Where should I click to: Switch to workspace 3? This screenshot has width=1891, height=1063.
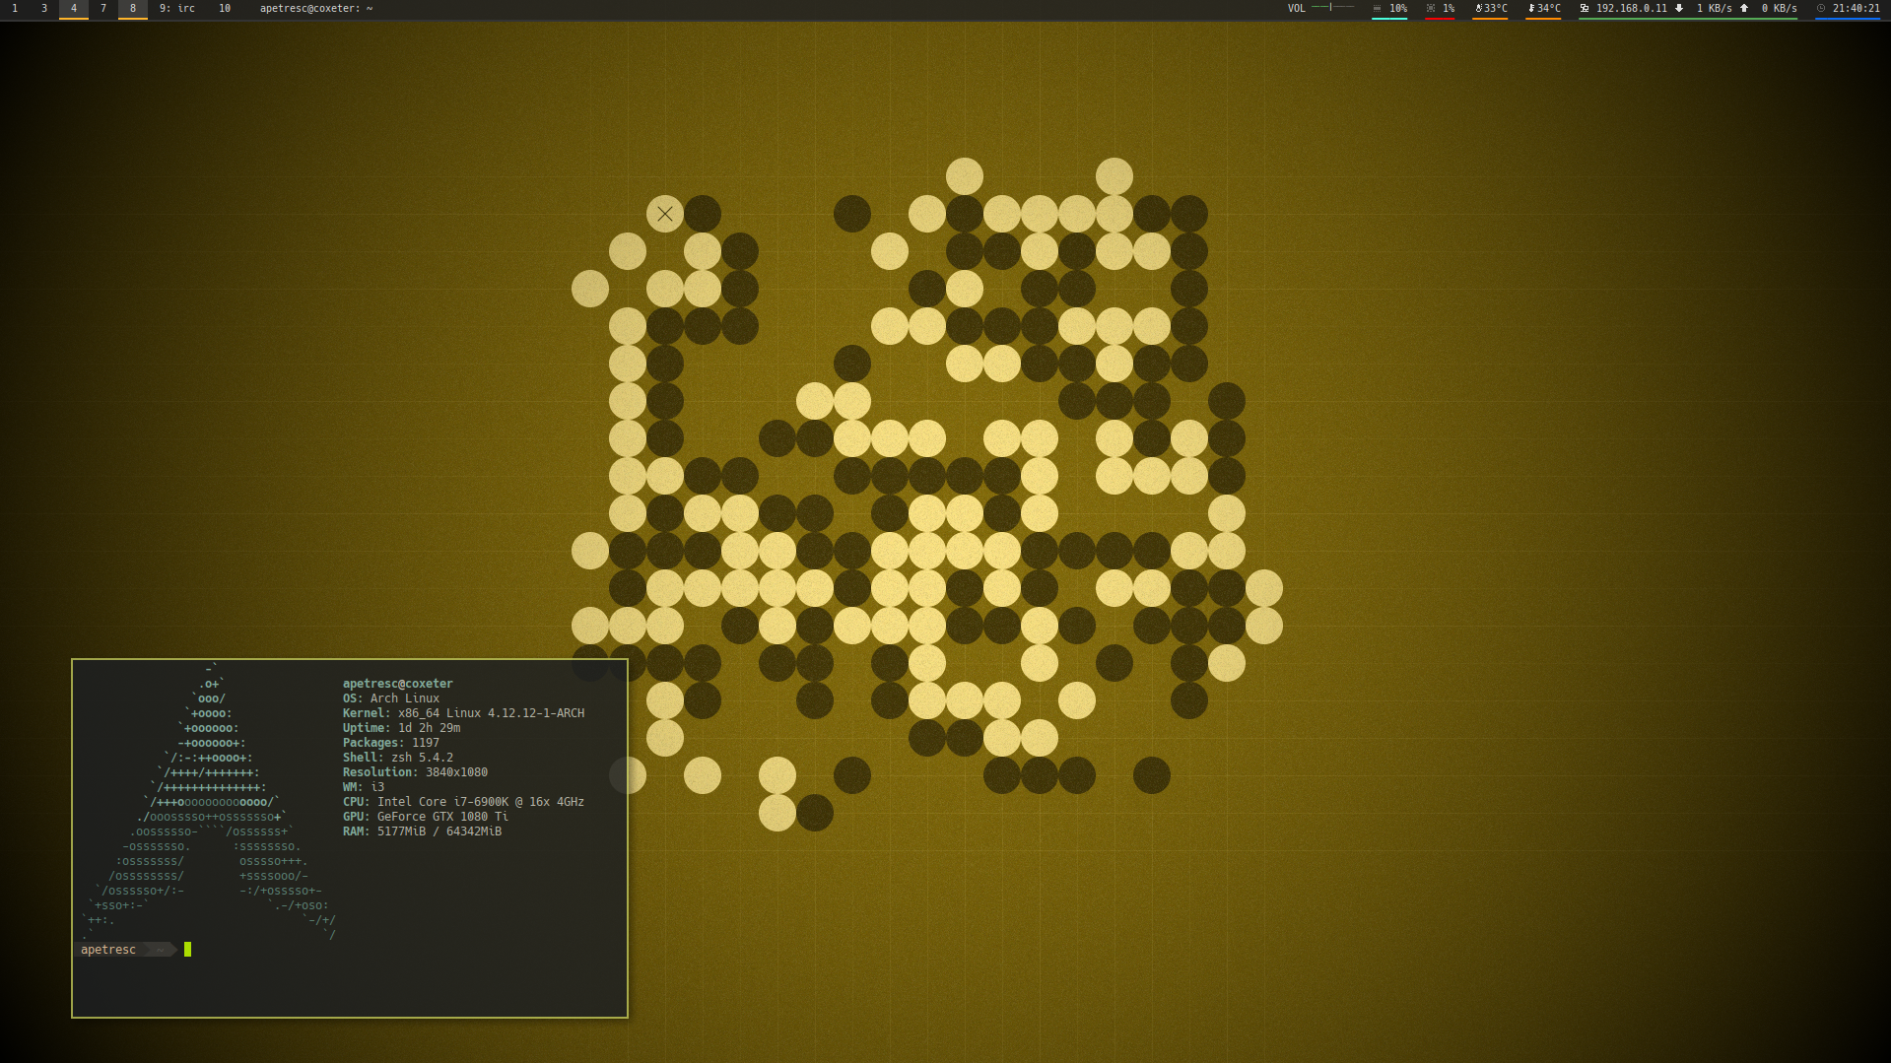pyautogui.click(x=44, y=9)
